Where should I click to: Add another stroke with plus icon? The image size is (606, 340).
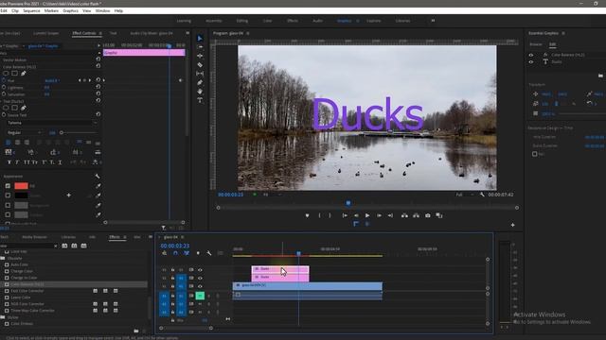(x=69, y=195)
